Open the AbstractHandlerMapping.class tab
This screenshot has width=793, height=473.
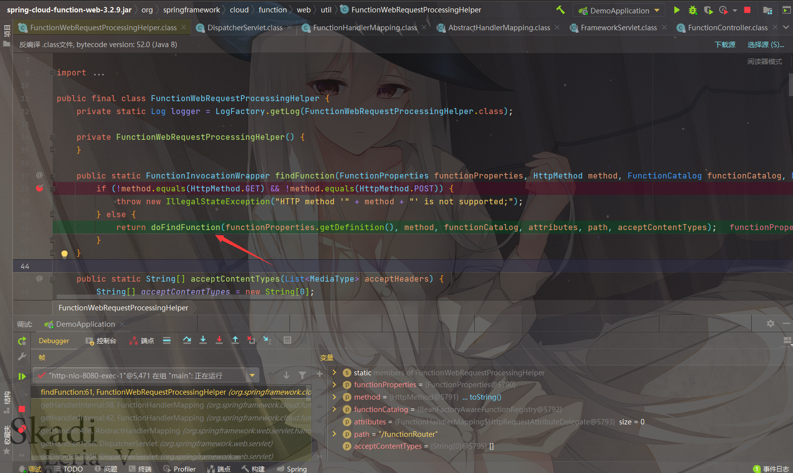[x=499, y=28]
